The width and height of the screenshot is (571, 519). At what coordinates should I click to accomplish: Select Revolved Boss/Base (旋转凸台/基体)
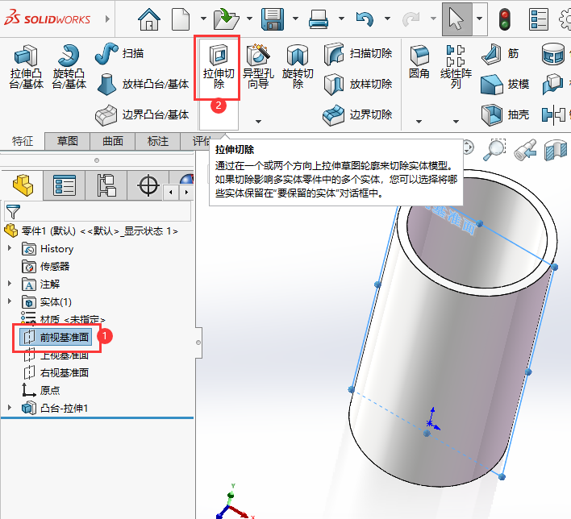pyautogui.click(x=69, y=67)
